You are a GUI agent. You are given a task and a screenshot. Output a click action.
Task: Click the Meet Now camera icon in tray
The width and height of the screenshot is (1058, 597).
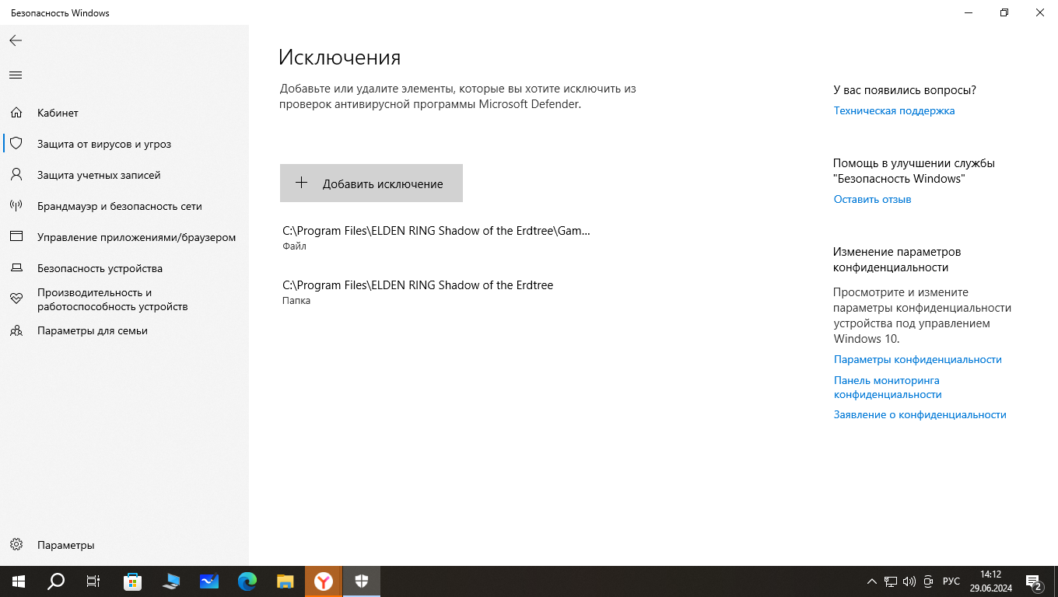[928, 581]
